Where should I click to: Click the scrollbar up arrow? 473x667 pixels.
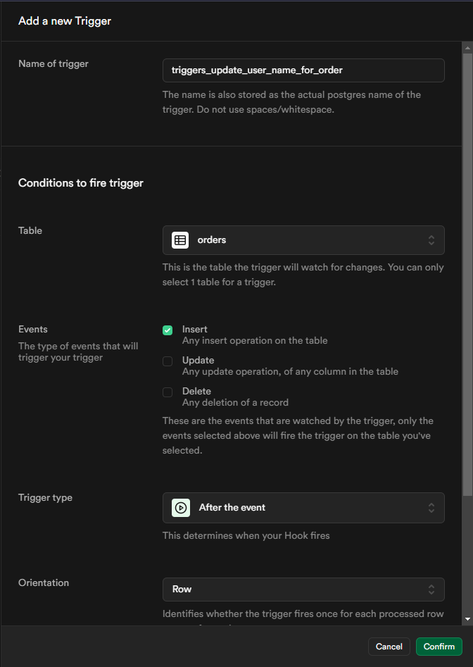pyautogui.click(x=467, y=47)
